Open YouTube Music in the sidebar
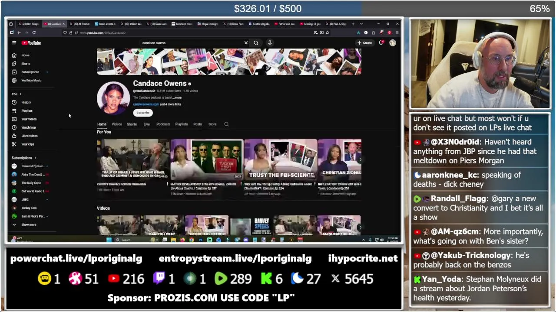The image size is (556, 312). [x=31, y=80]
